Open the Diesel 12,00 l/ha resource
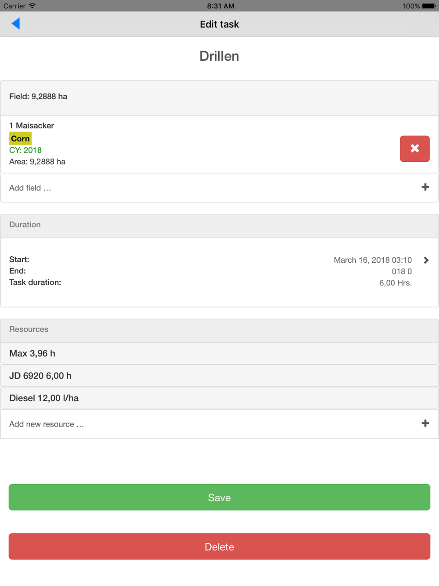439x586 pixels. pos(44,398)
